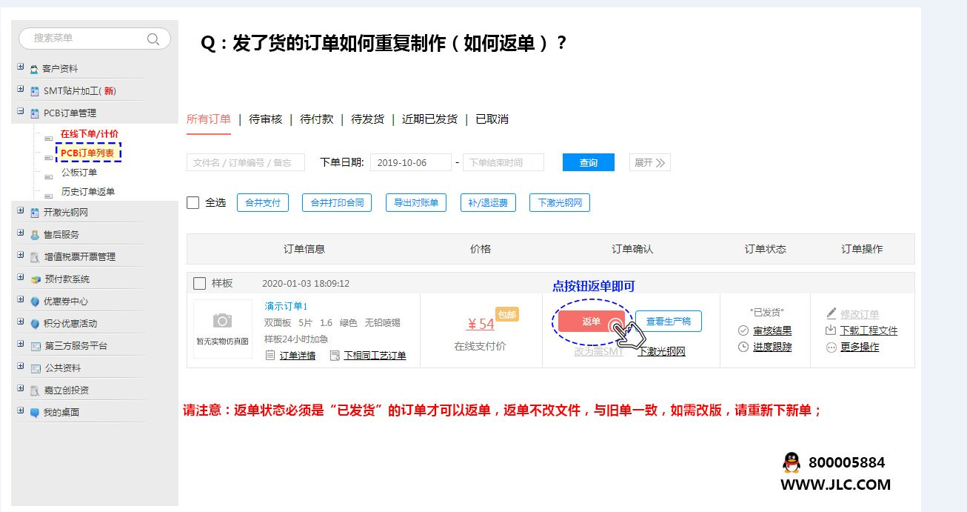Click the 更多操作 ellipsis icon

pos(831,347)
